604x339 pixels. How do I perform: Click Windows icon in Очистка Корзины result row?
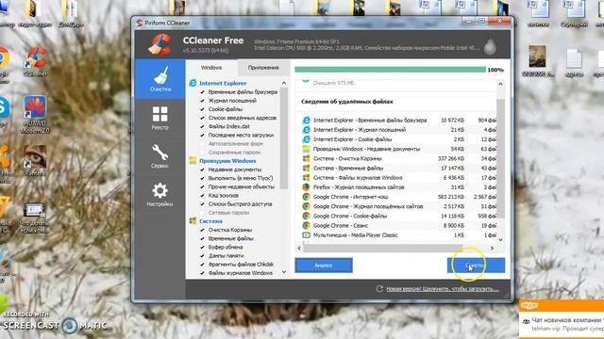tap(306, 158)
